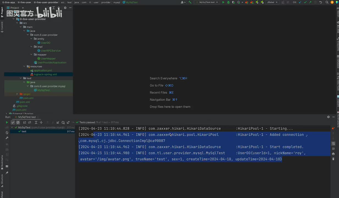This screenshot has width=339, height=198.
Task: Pin the Run tab with pin icon
Action: pyautogui.click(x=7, y=173)
